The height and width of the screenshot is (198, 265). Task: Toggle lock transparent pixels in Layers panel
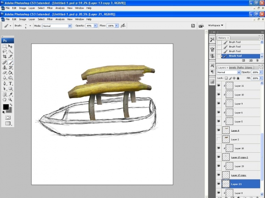(226, 78)
